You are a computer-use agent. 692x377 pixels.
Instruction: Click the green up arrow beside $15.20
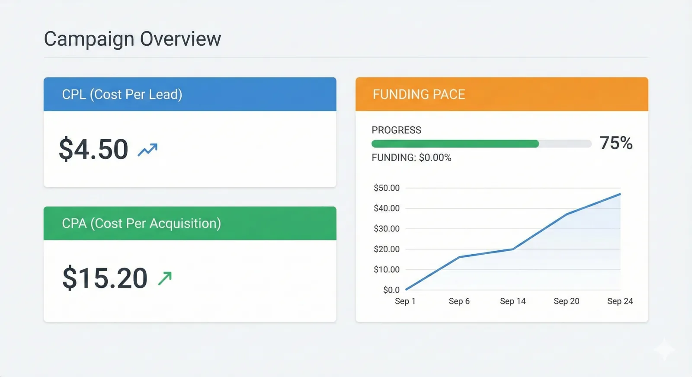pos(165,278)
